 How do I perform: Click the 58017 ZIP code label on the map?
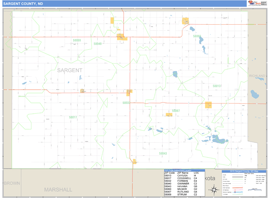coord(73,117)
